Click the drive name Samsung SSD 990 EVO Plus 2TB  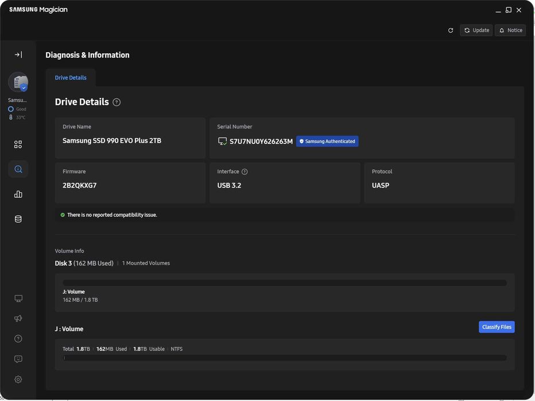click(x=112, y=141)
